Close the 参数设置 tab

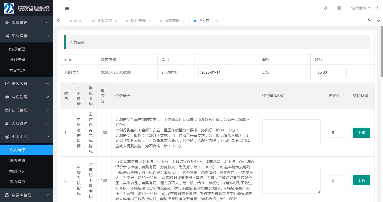click(116, 21)
